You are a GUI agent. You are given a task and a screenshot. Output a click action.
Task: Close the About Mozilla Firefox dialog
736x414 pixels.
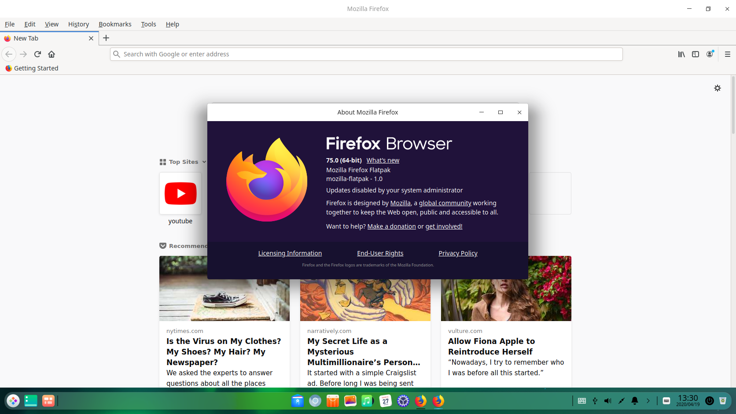(519, 112)
